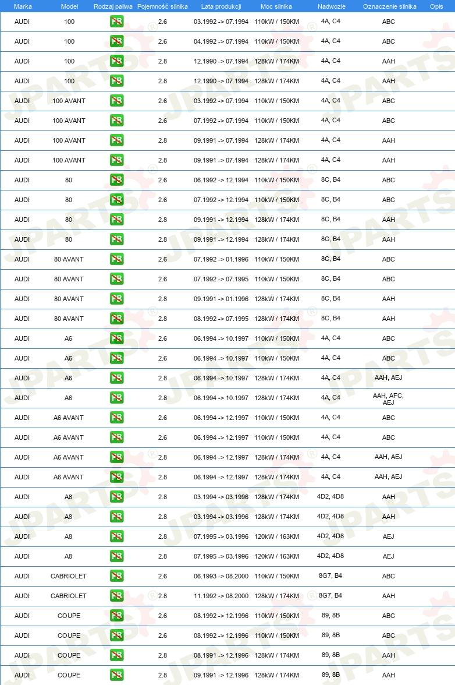Click ABC engine code in the 06.1993 row
Image resolution: width=455 pixels, height=685 pixels.
pyautogui.click(x=388, y=576)
